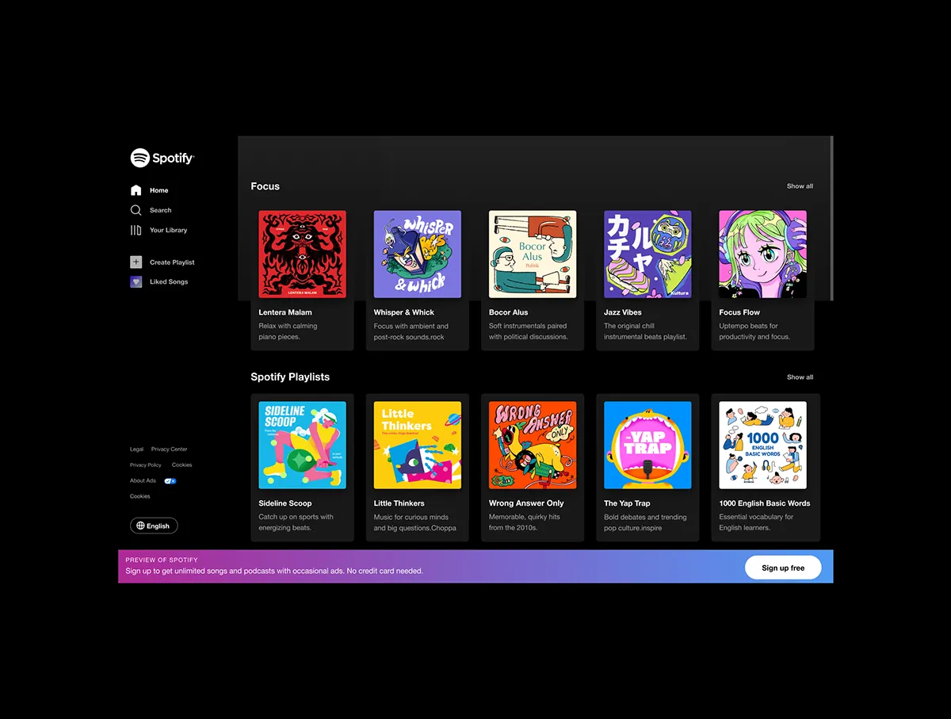This screenshot has width=951, height=719.
Task: Open the About Ads link
Action: point(143,480)
